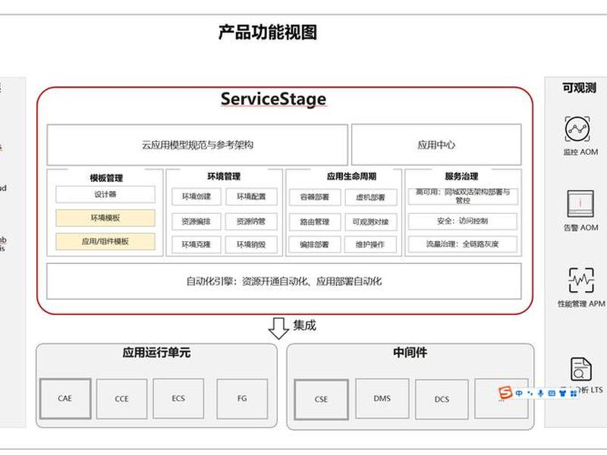Click the FG box
Image resolution: width=607 pixels, height=455 pixels.
pyautogui.click(x=242, y=399)
